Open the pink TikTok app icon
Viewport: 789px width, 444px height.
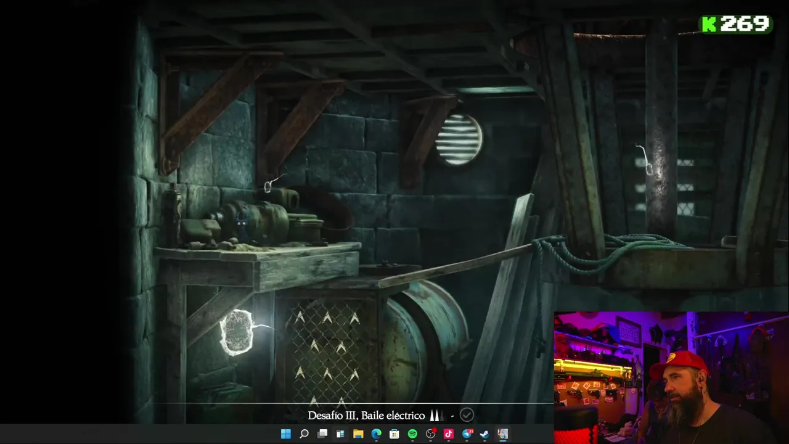pyautogui.click(x=448, y=434)
